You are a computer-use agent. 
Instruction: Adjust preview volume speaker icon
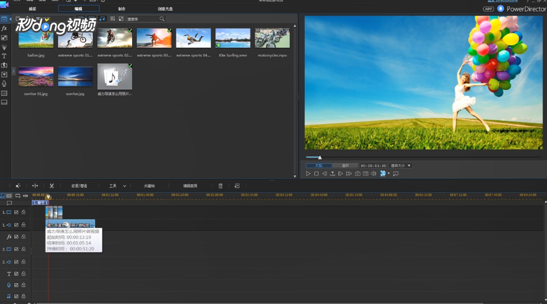[x=373, y=173]
